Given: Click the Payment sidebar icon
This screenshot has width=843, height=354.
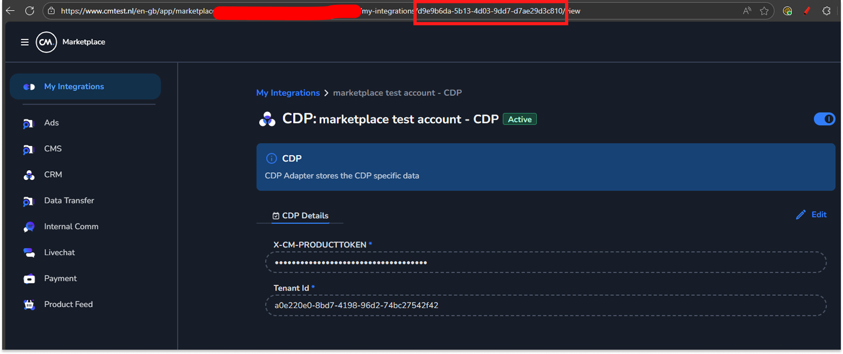Looking at the screenshot, I should pyautogui.click(x=29, y=279).
